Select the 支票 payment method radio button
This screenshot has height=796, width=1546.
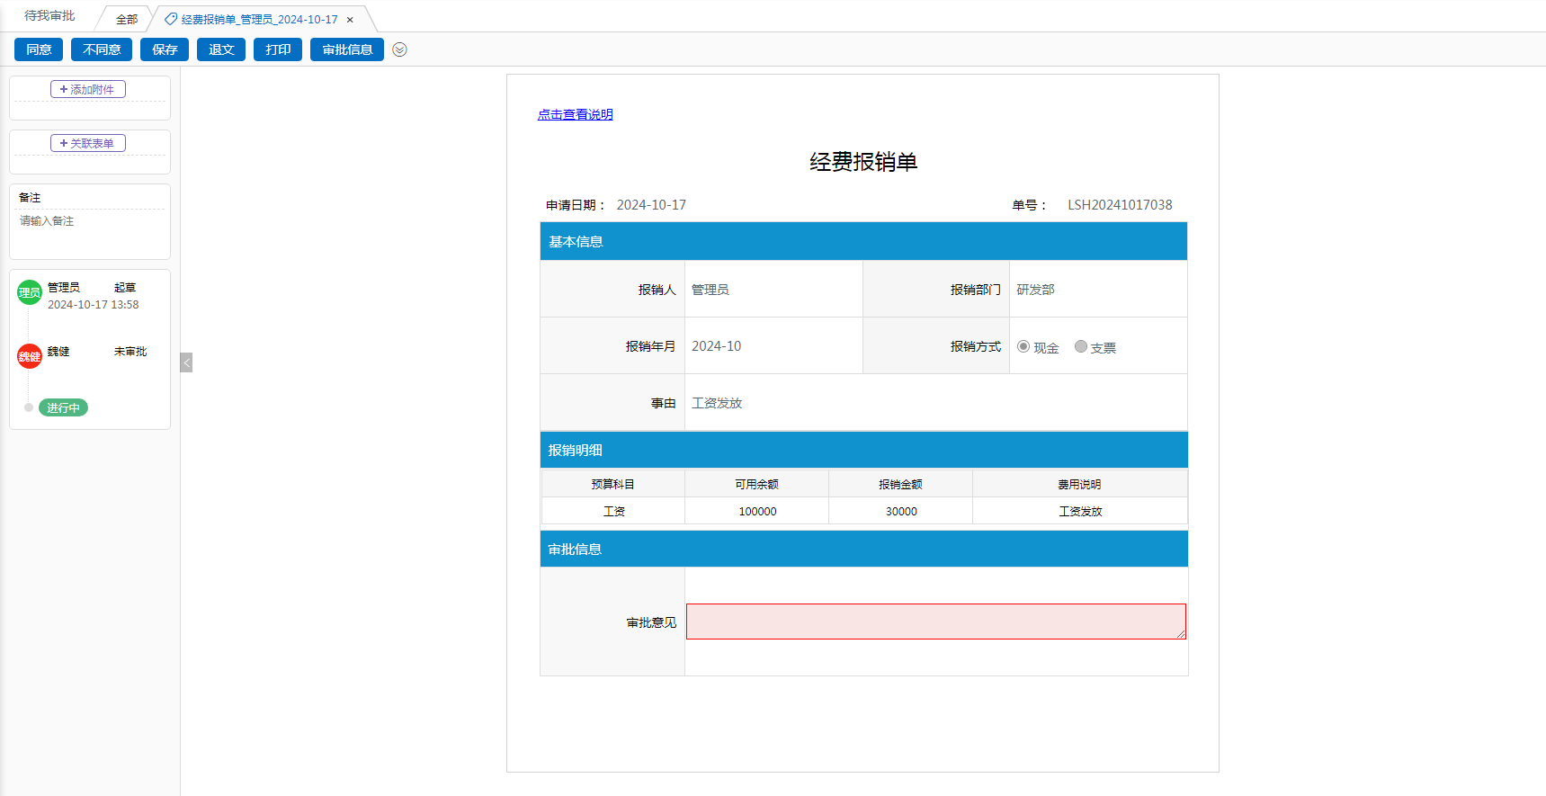[x=1081, y=347]
